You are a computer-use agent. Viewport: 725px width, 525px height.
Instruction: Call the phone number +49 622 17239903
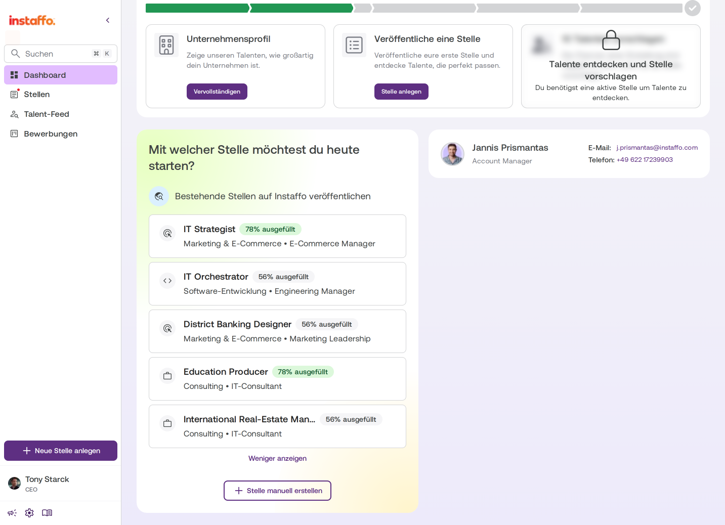645,160
